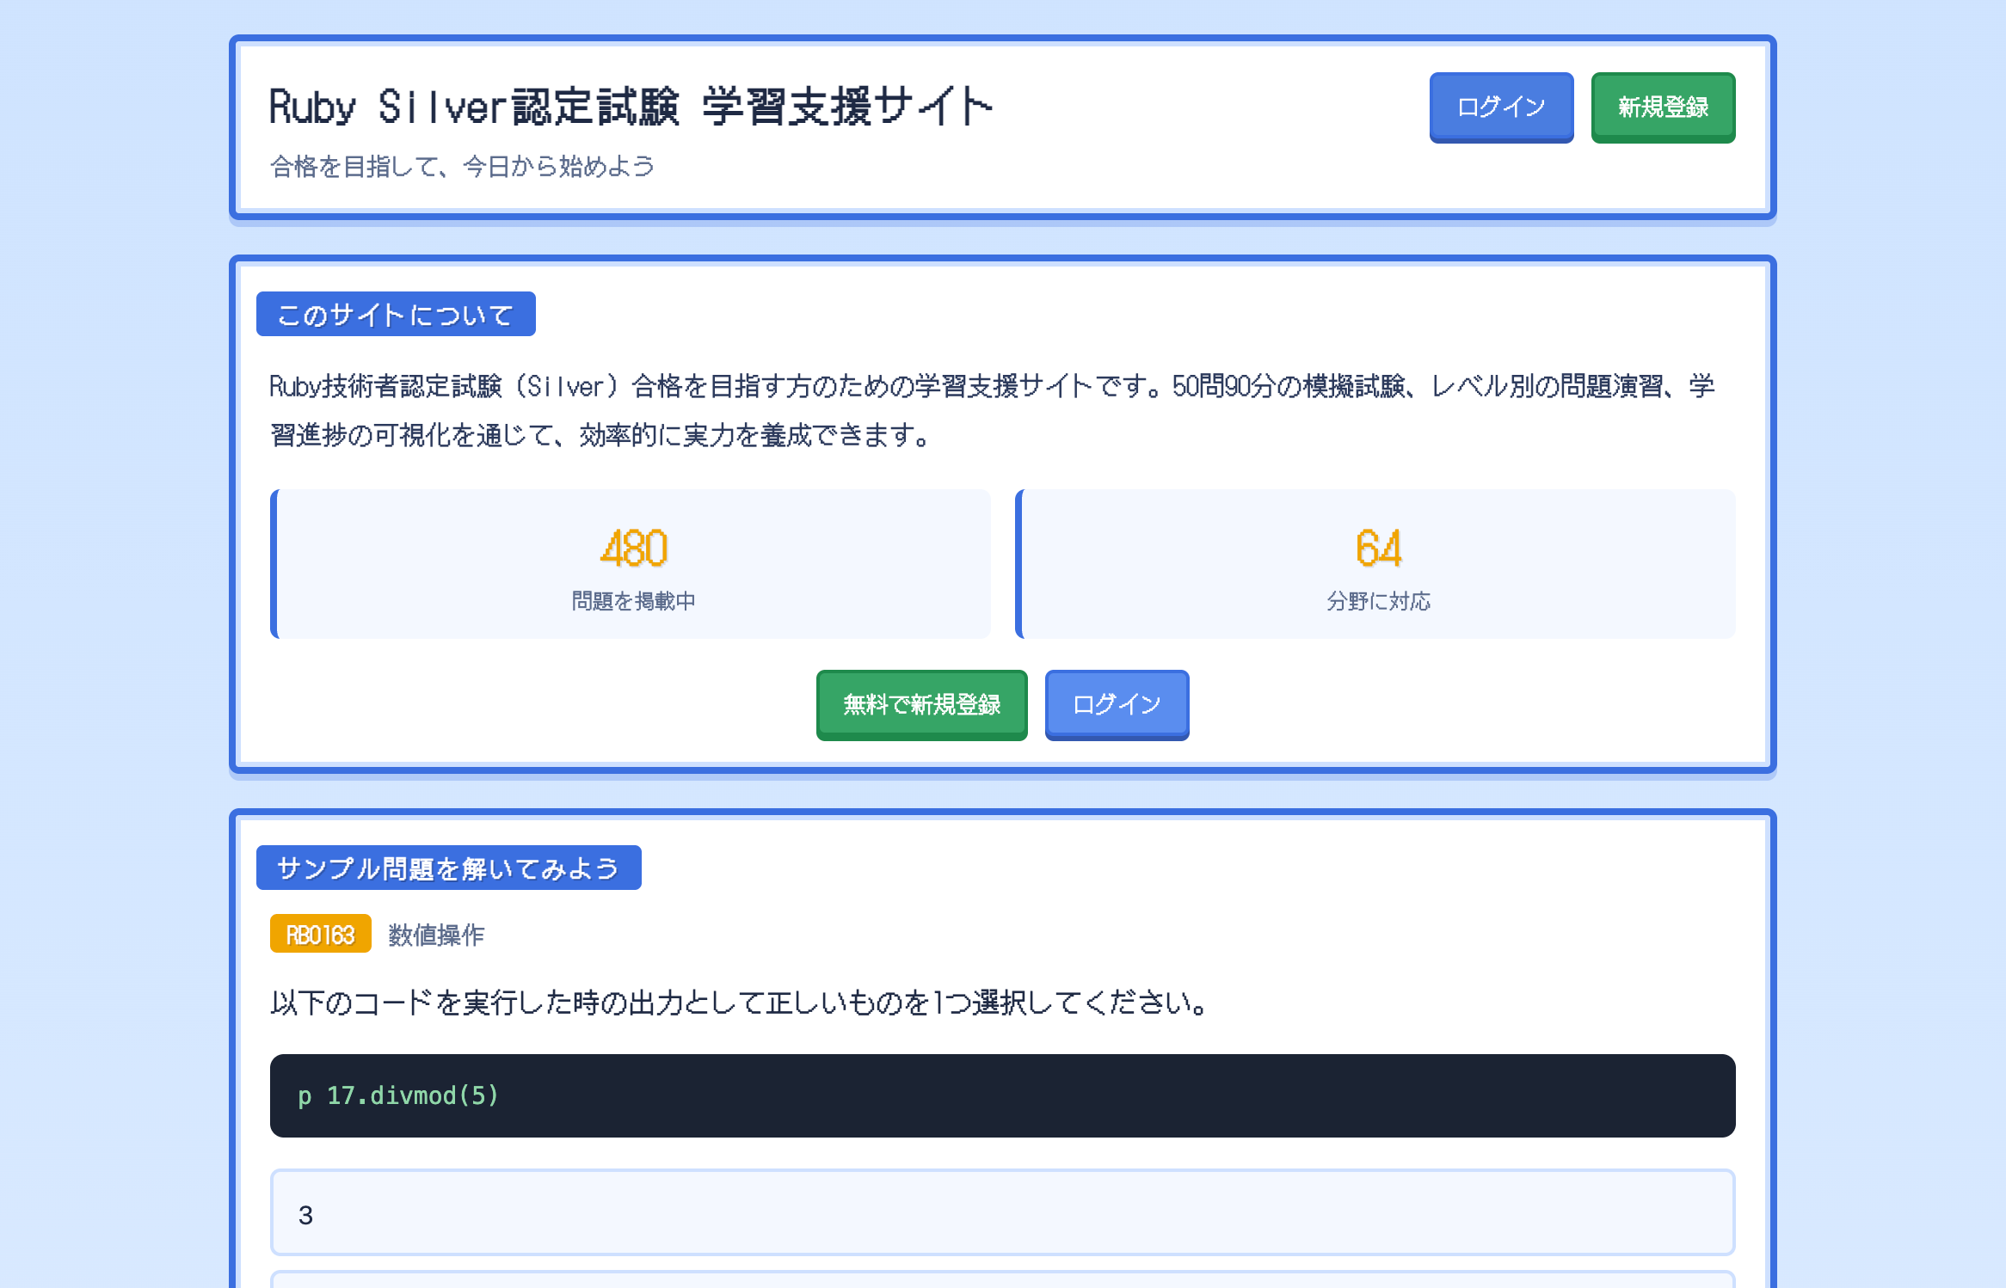Image resolution: width=2006 pixels, height=1288 pixels.
Task: Click the subtitle 合格を目指して、今日から始めよう
Action: click(462, 166)
